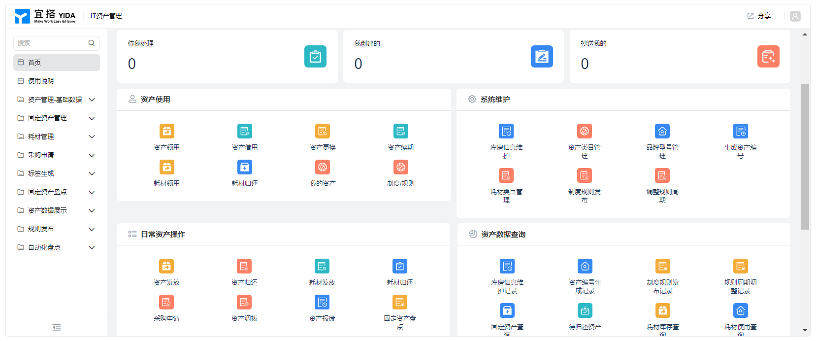Click the 分享 share button
817x341 pixels.
759,16
